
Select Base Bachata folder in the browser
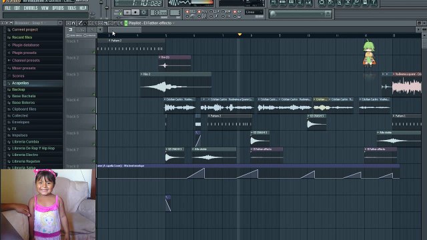click(24, 96)
